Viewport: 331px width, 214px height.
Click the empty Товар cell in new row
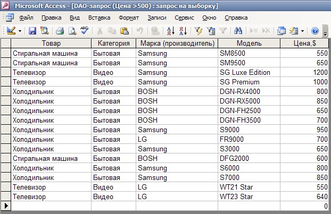click(51, 206)
